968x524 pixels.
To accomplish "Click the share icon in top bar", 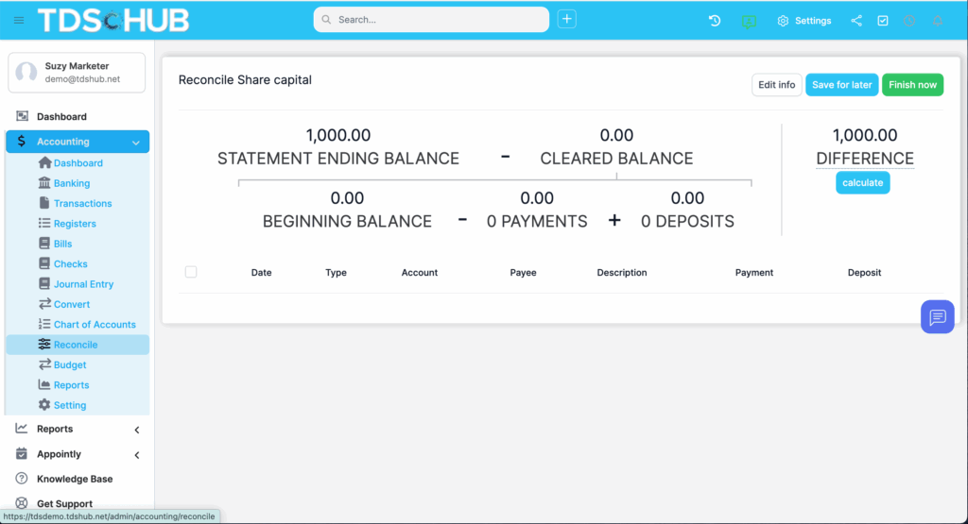I will pos(856,21).
